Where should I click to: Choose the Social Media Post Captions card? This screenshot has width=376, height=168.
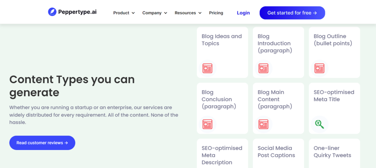tap(276, 151)
